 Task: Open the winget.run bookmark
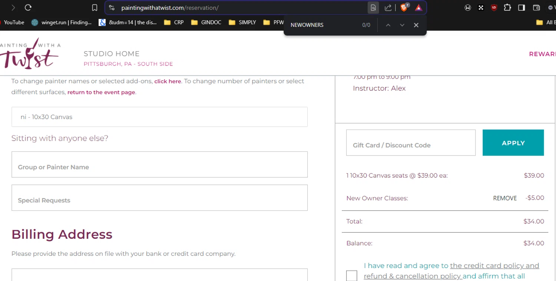click(x=62, y=22)
